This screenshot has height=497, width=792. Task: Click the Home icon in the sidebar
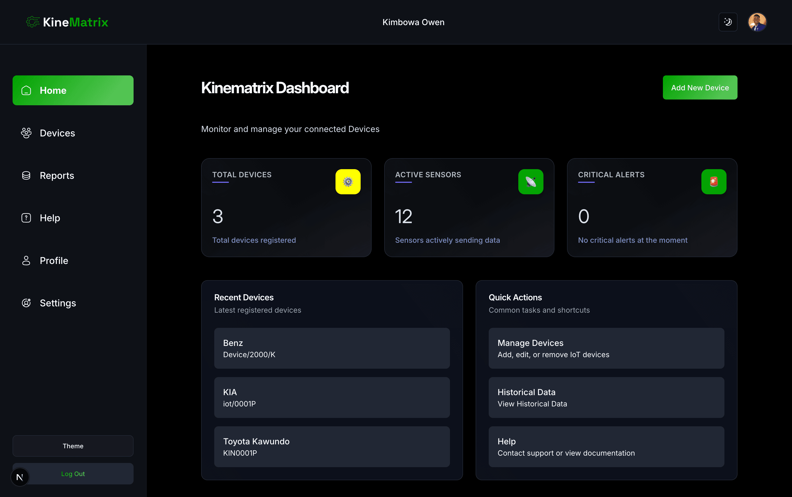click(x=26, y=90)
